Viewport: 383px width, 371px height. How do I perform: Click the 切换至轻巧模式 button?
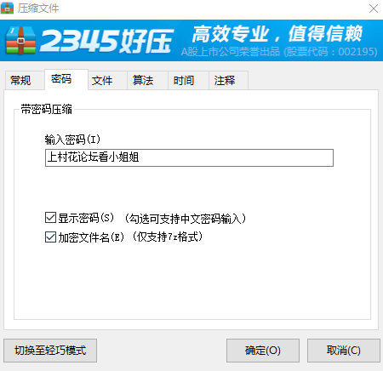pyautogui.click(x=50, y=351)
